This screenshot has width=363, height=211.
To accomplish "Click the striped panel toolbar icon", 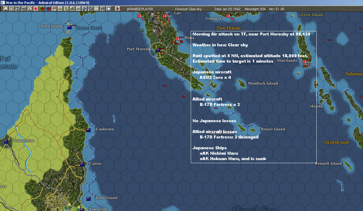I will click(102, 9).
